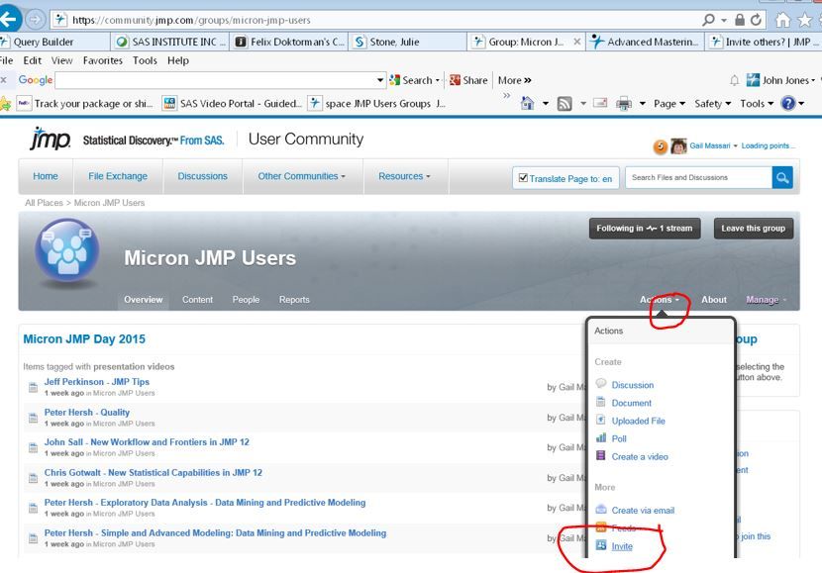Screen dimensions: 822x573
Task: Switch to the Reports tab
Action: 294,300
